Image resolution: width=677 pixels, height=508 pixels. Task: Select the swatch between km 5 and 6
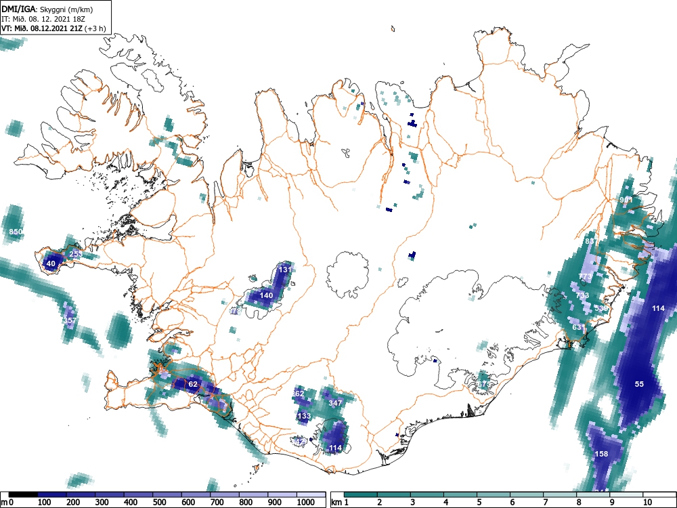pyautogui.click(x=494, y=494)
